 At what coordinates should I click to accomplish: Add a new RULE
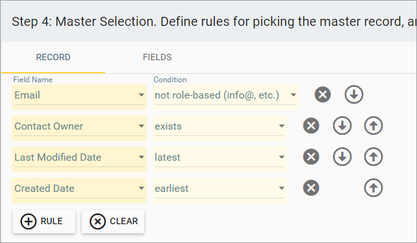(44, 222)
